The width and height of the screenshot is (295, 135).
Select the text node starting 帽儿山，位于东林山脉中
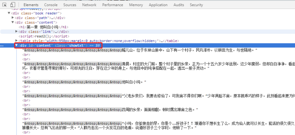(140, 50)
